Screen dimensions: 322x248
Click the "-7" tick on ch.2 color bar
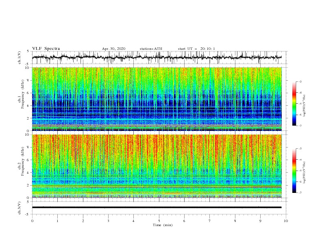(x=300, y=192)
